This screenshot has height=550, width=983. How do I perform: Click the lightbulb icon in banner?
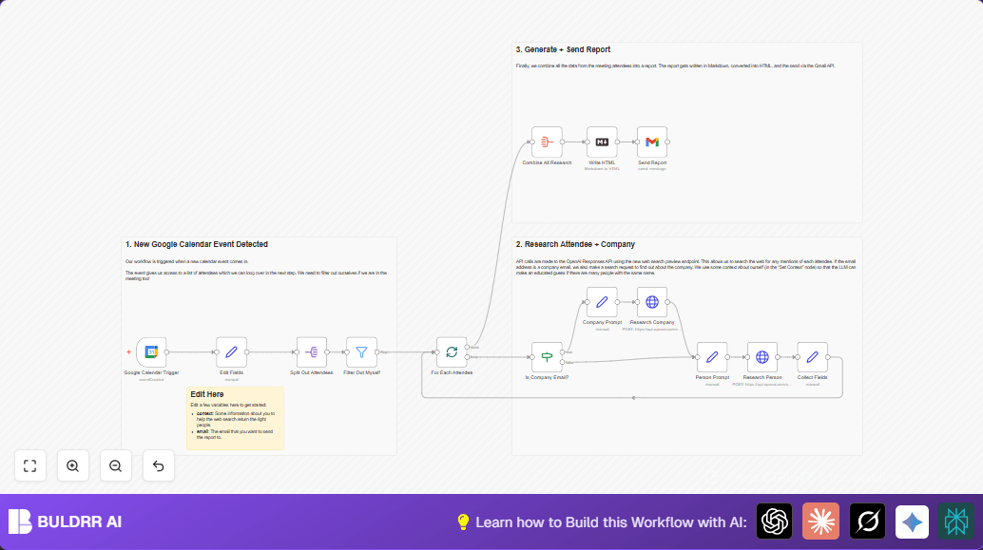coord(463,522)
